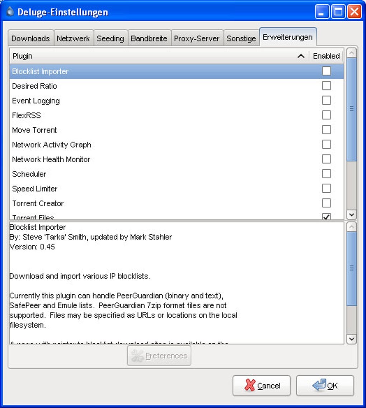Select the Event Logging plugin row

click(177, 100)
